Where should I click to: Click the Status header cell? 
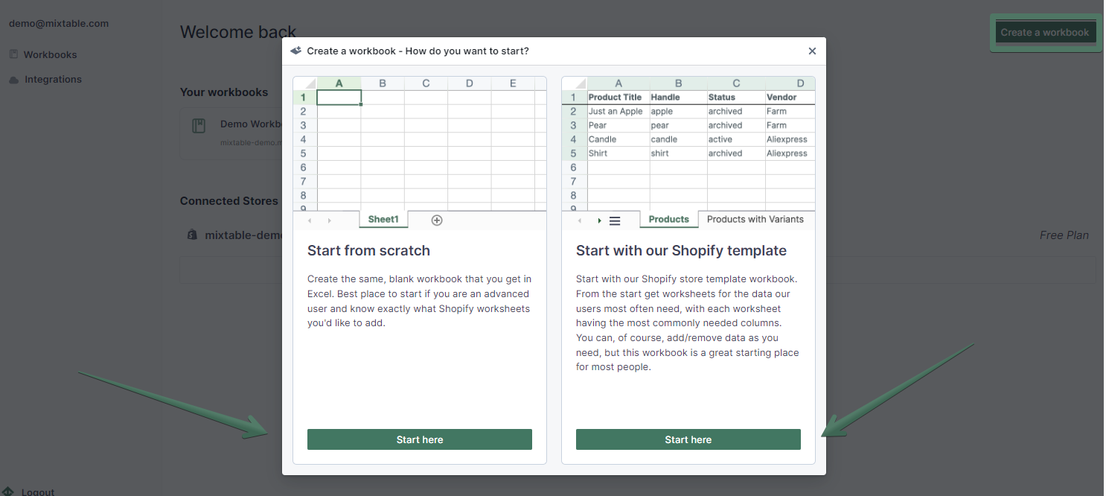tap(736, 98)
